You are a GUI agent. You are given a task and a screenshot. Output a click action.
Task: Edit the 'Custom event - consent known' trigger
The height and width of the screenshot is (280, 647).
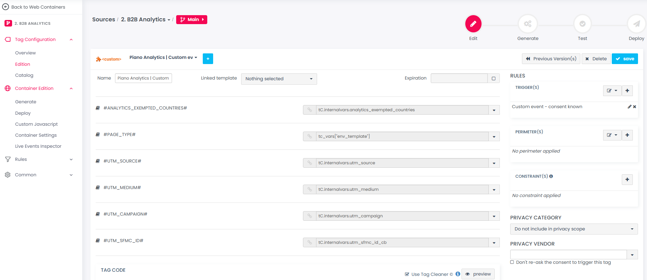(629, 107)
